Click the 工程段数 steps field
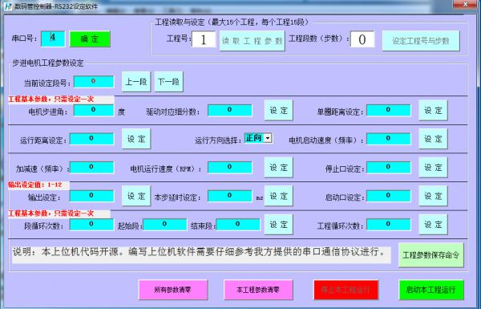Image resolution: width=481 pixels, height=309 pixels. (x=362, y=39)
